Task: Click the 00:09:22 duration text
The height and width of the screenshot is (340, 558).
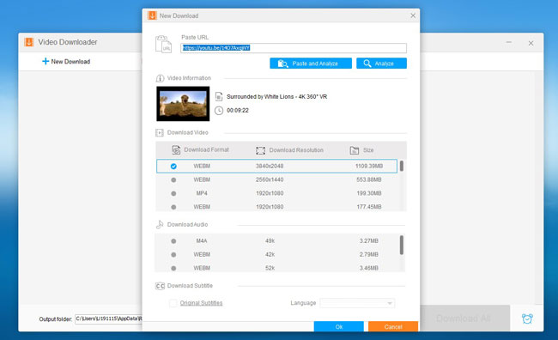Action: pos(238,111)
